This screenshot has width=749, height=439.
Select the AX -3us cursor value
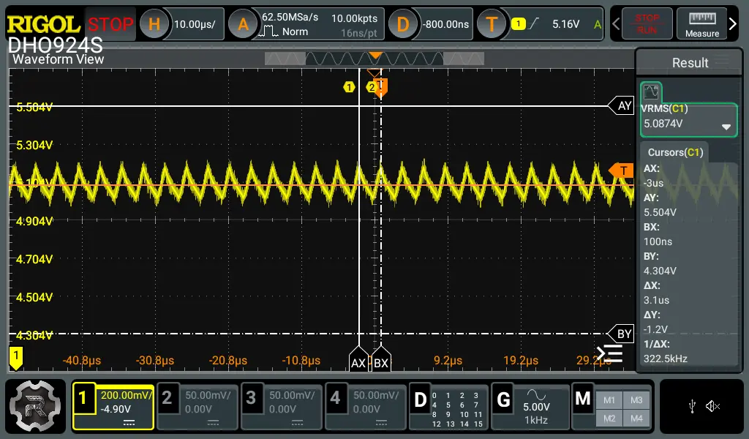coord(653,183)
